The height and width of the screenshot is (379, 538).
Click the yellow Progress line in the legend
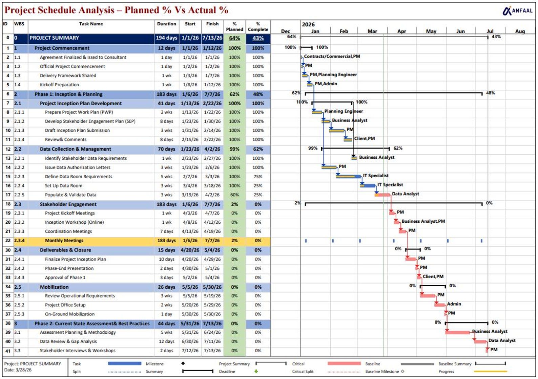pos(490,372)
